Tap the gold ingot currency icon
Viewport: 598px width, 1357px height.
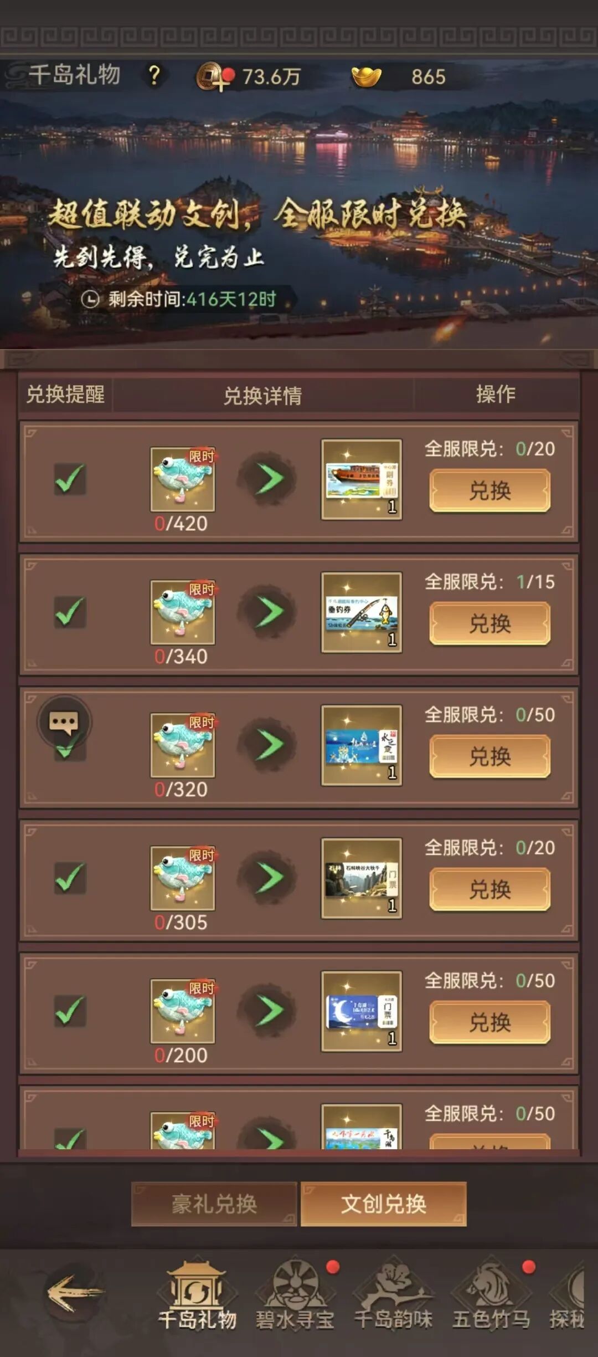(x=367, y=76)
